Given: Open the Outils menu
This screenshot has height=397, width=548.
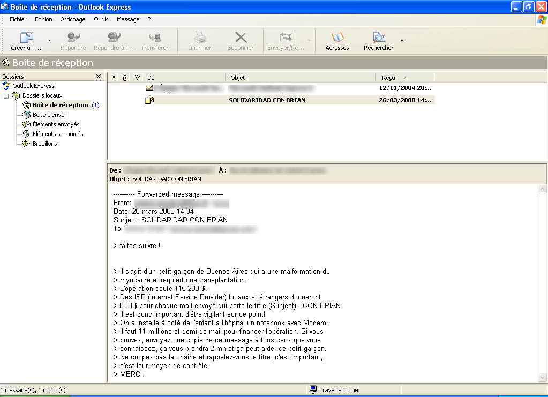Looking at the screenshot, I should 101,19.
